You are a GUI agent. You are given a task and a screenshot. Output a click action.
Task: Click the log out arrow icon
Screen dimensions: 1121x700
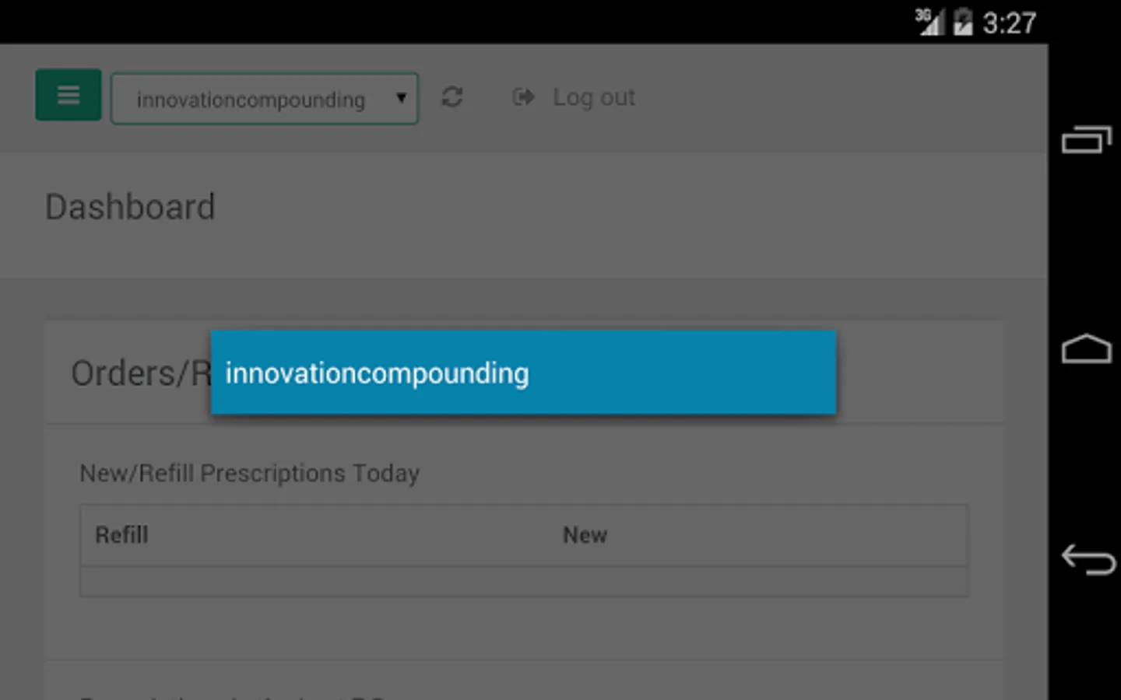(x=523, y=97)
